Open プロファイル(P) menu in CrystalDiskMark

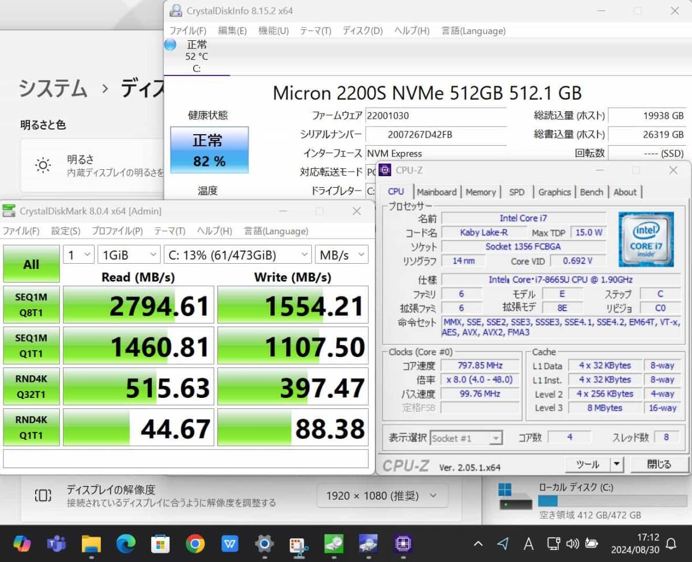(117, 231)
